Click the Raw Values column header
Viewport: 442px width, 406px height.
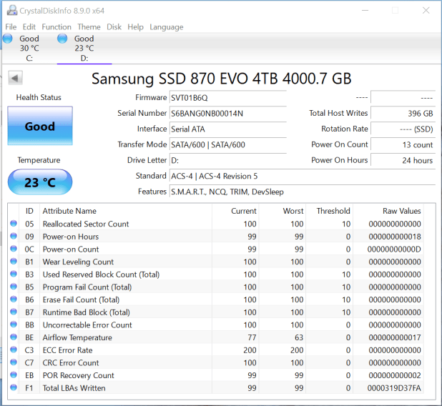coord(388,211)
